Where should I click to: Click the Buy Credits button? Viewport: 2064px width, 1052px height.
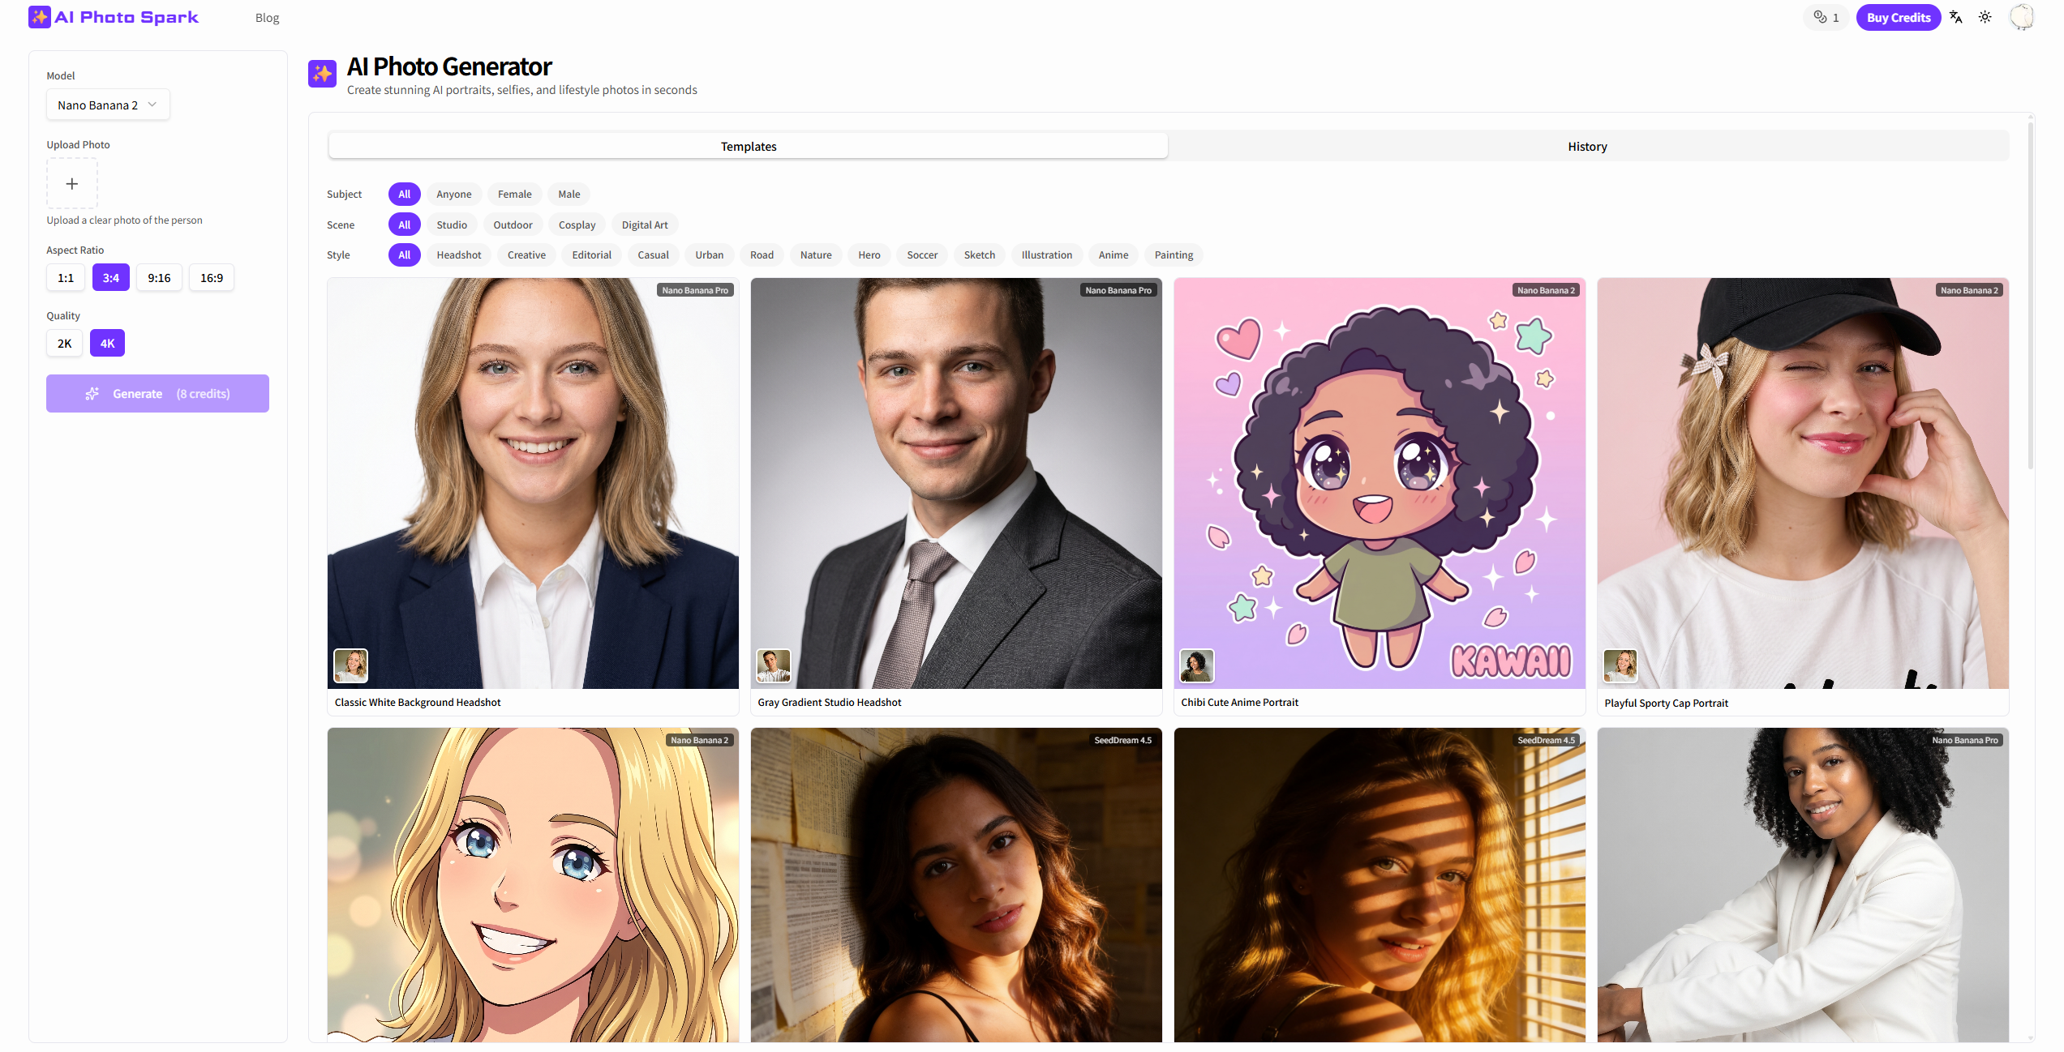1899,17
